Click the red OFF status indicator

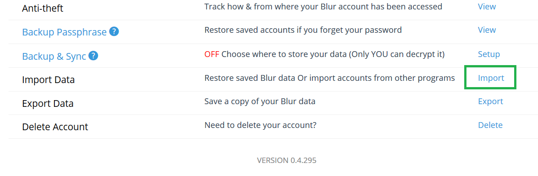(x=212, y=54)
